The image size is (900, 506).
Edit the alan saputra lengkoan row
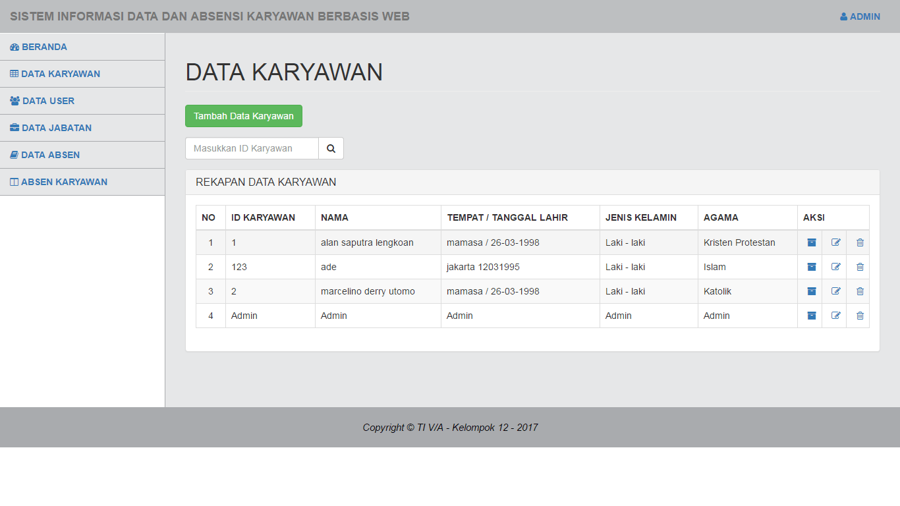tap(836, 242)
